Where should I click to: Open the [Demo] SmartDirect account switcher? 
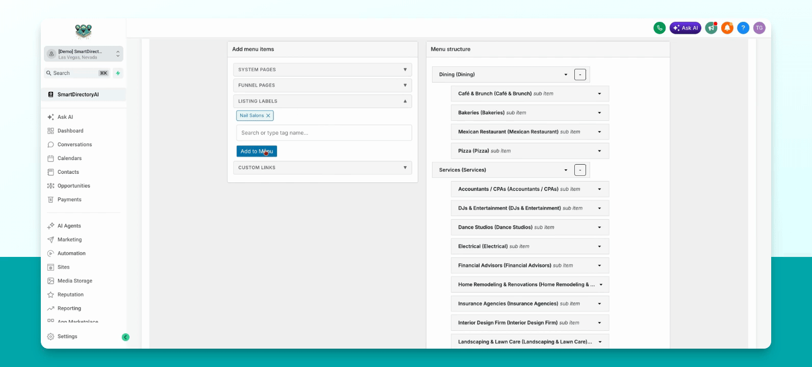click(84, 54)
